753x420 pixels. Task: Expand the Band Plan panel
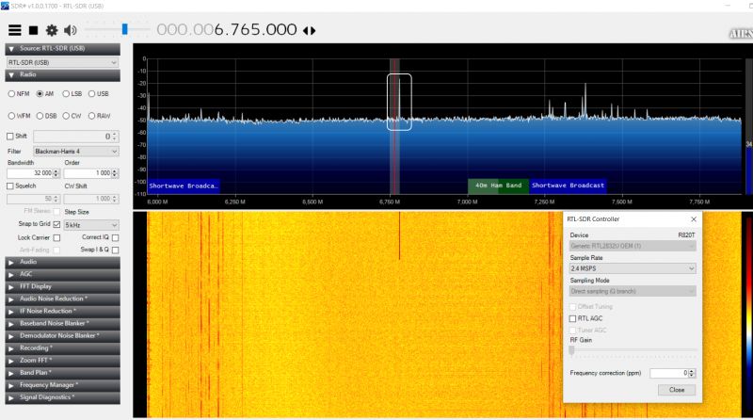[x=62, y=373]
